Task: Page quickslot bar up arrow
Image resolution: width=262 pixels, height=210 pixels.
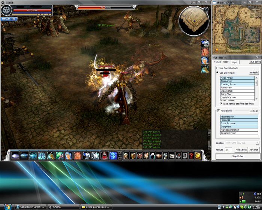Action: point(120,153)
